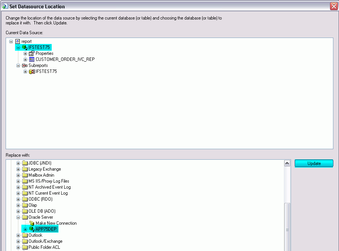Expand the CUSTOMER_ORDER_IVC_REP table node
This screenshot has width=339, height=251.
pos(25,59)
